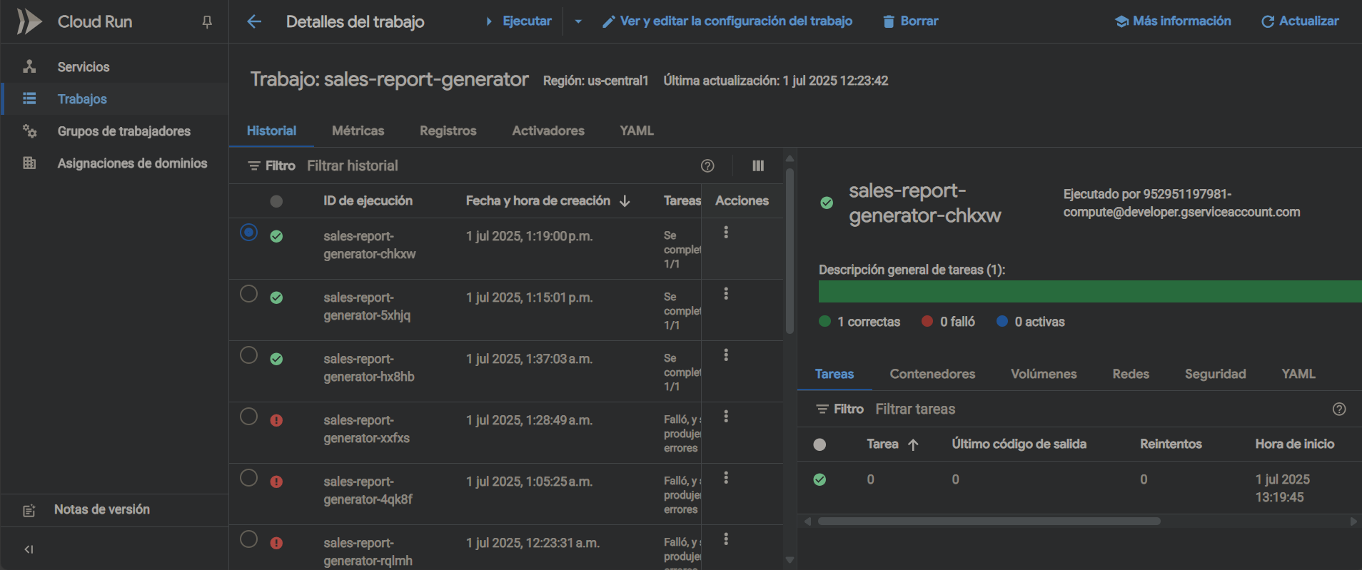Open actions menu for generator-chkxw
The width and height of the screenshot is (1362, 570).
pos(726,233)
